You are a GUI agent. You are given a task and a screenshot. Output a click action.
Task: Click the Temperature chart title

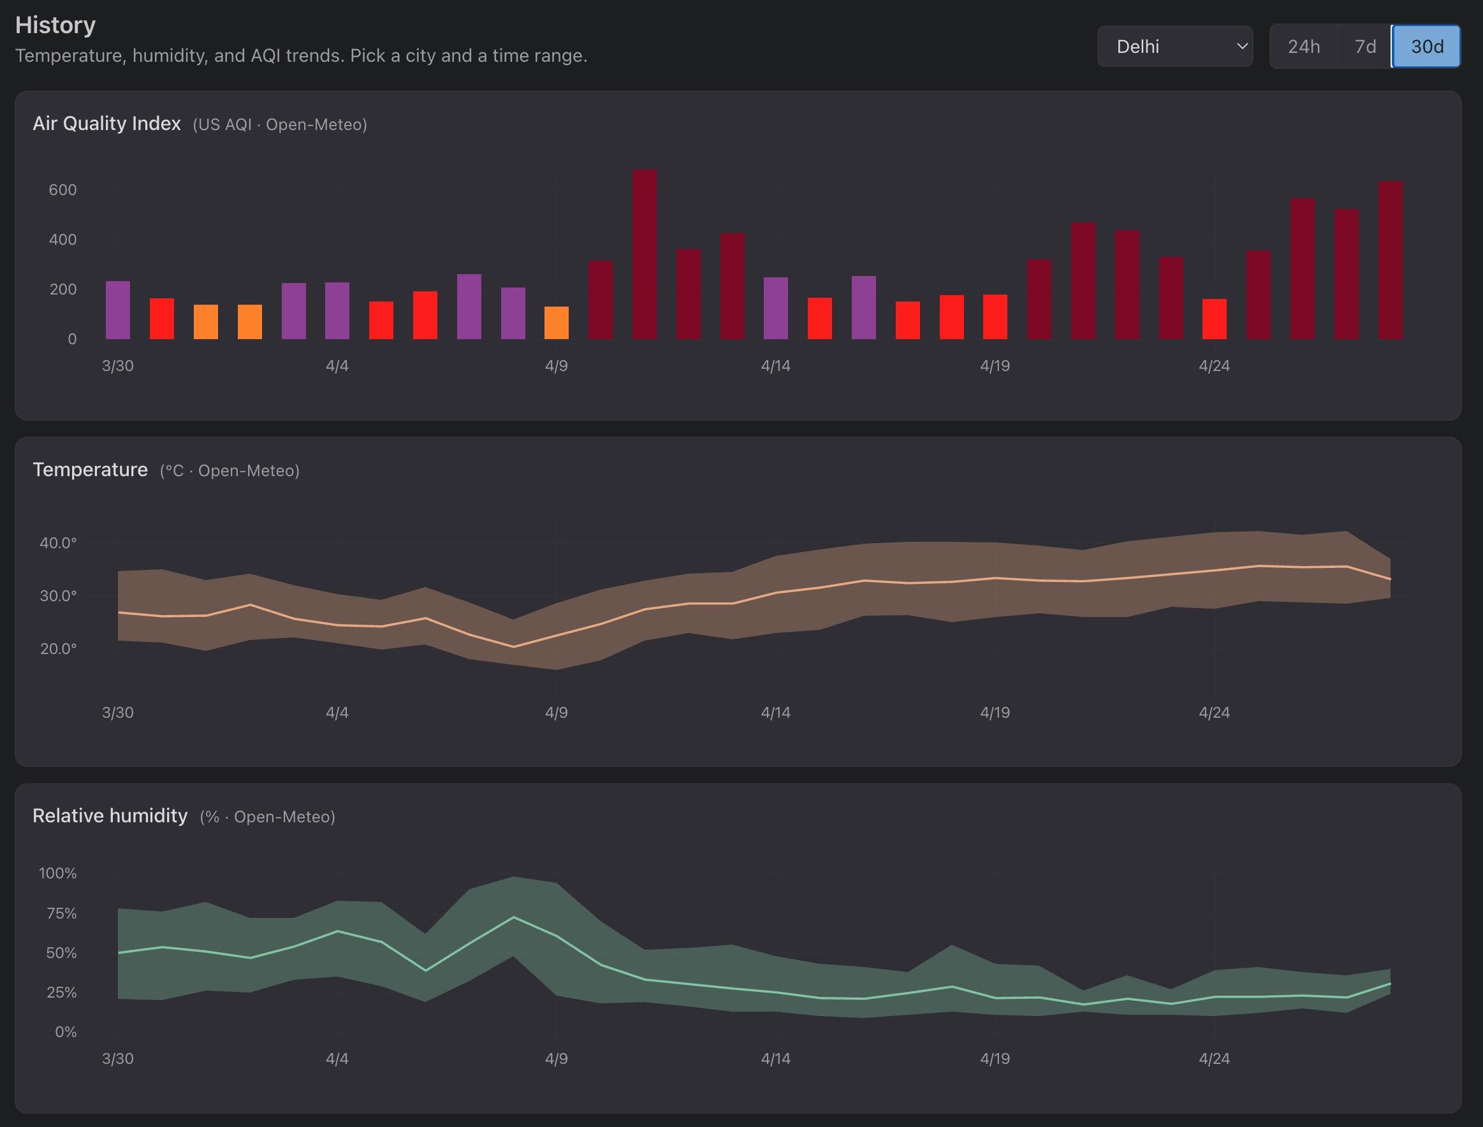pos(90,470)
